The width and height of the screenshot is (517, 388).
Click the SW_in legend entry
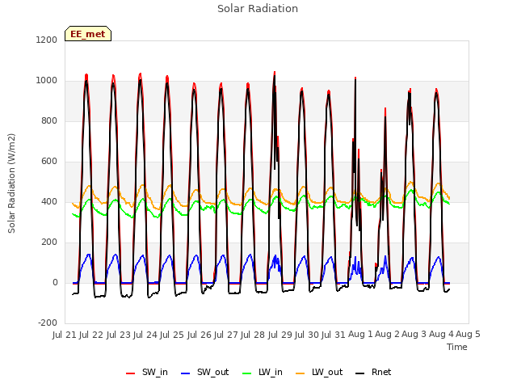[147, 373]
